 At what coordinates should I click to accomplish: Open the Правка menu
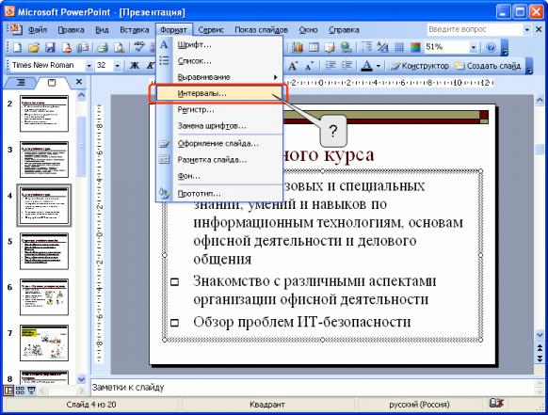click(71, 30)
